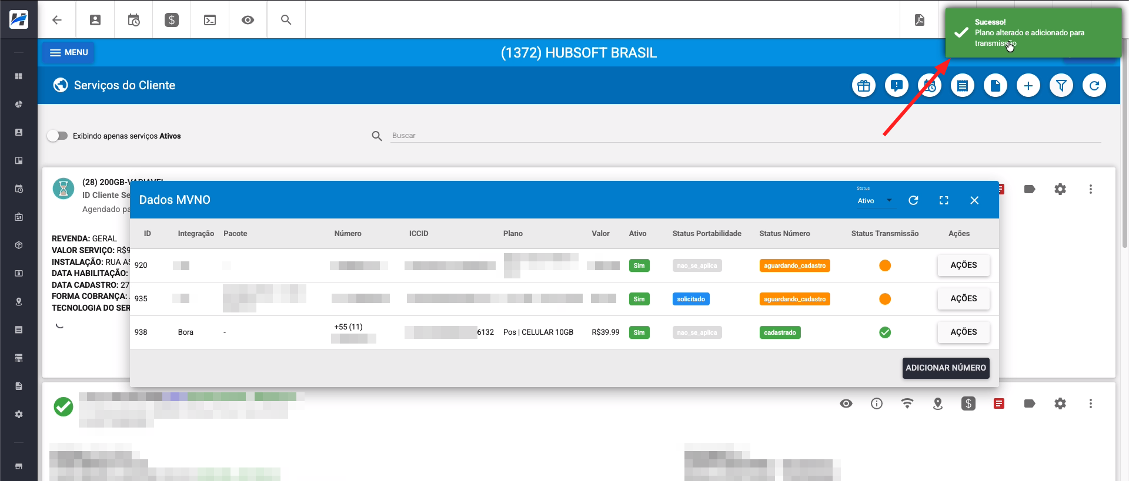Open the terminal console icon in top toolbar
The image size is (1129, 481).
pos(210,20)
